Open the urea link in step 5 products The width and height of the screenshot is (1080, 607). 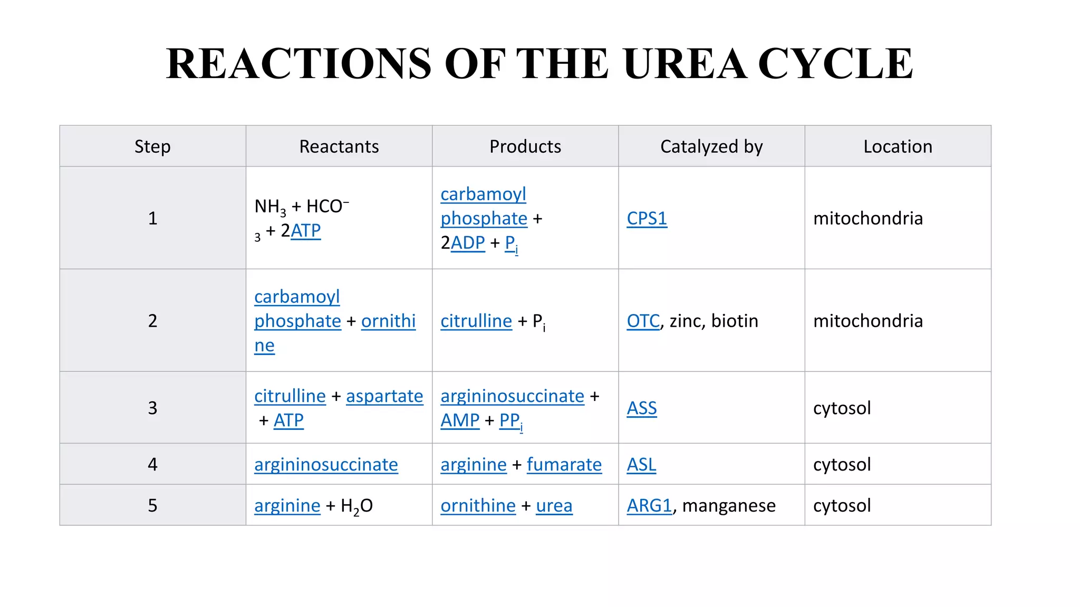pos(554,505)
